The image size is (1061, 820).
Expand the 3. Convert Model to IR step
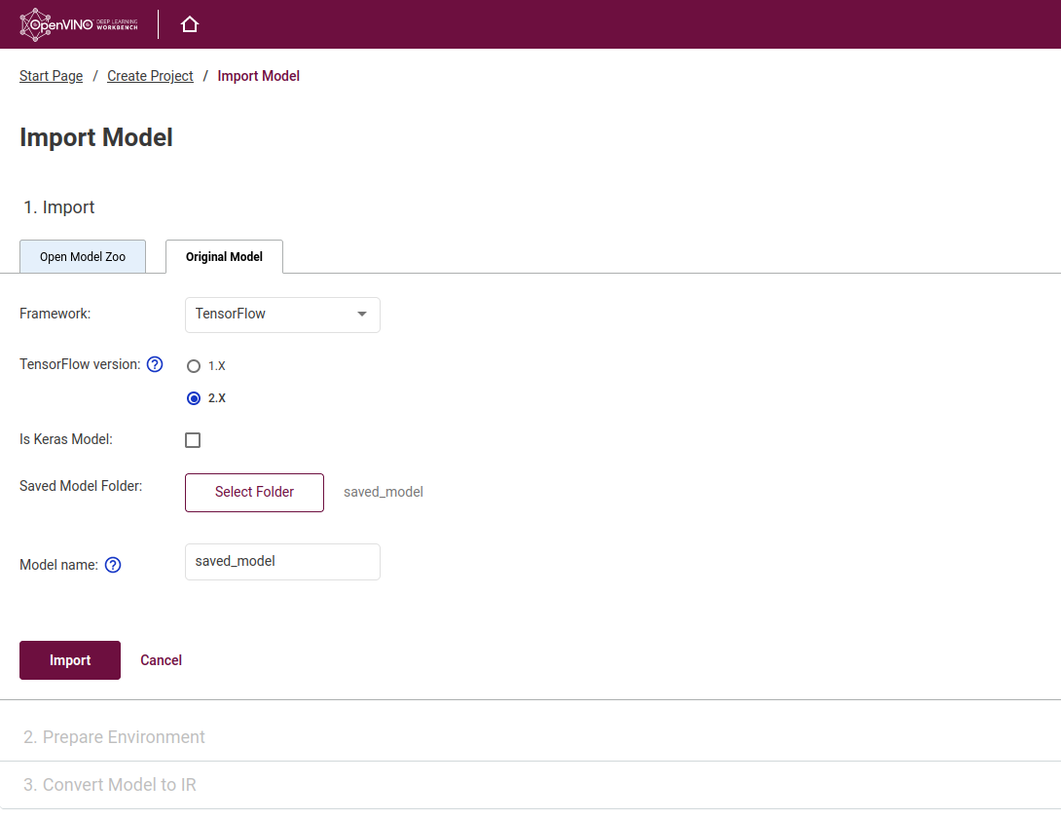click(x=110, y=785)
